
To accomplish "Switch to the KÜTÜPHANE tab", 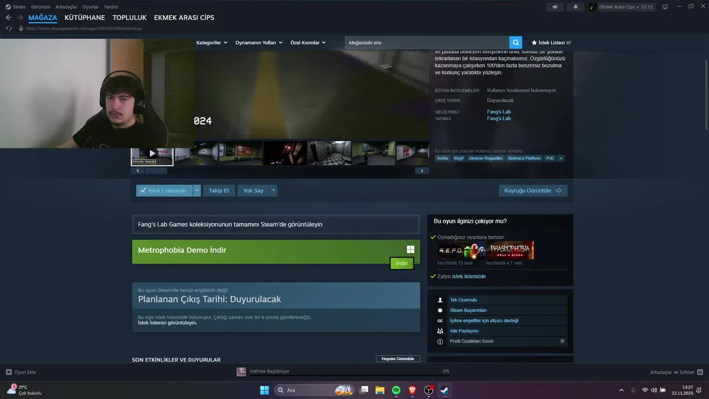I will click(x=85, y=18).
